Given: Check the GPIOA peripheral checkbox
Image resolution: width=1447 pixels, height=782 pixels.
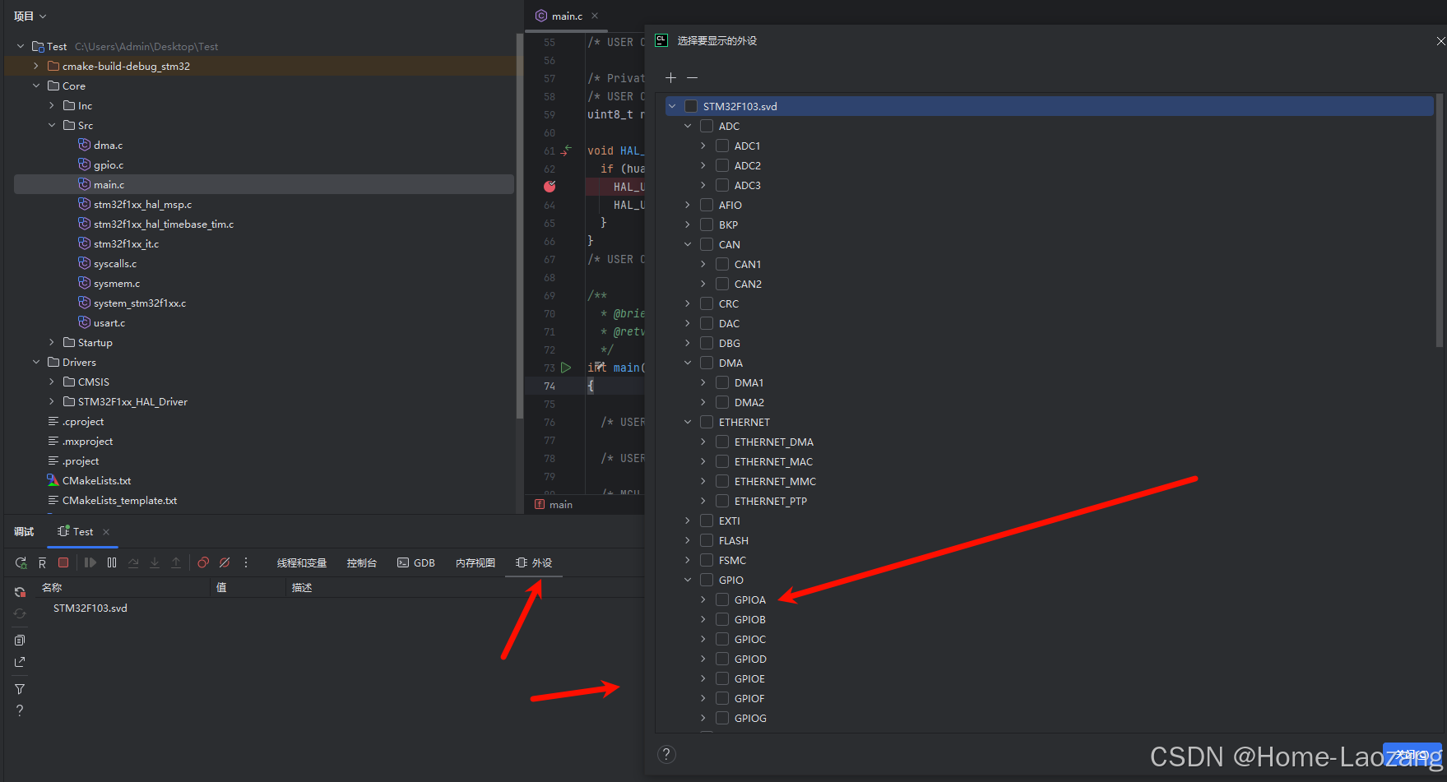Looking at the screenshot, I should (x=722, y=599).
